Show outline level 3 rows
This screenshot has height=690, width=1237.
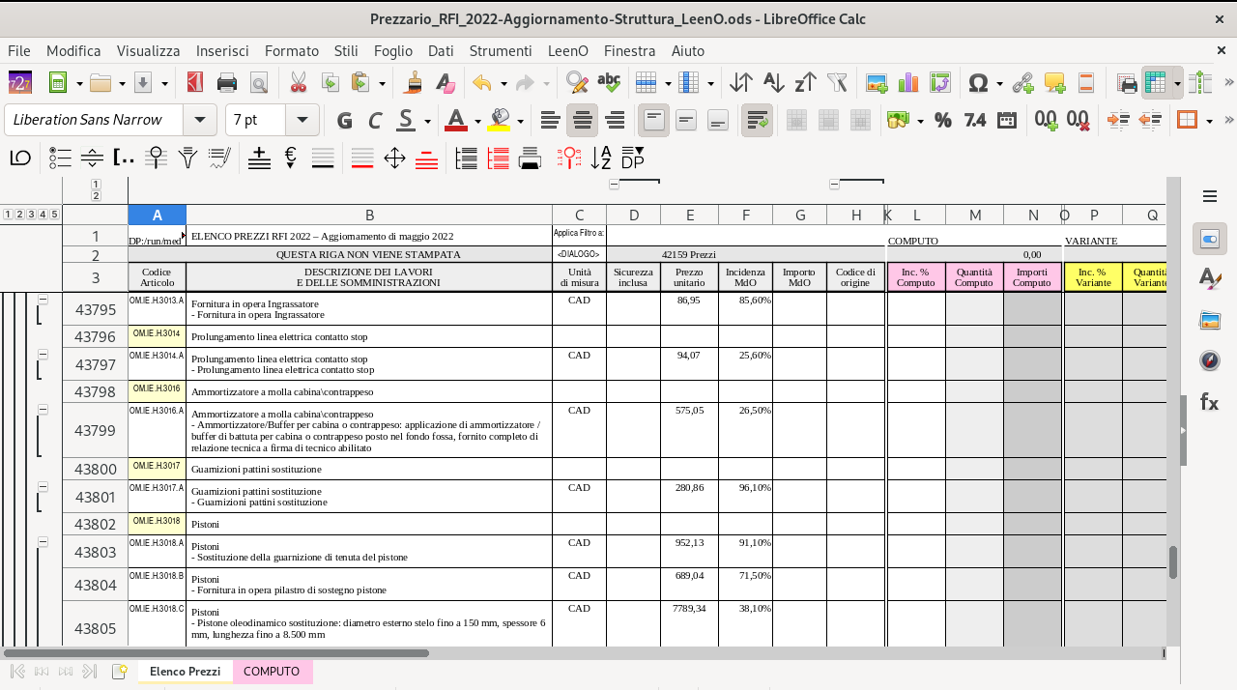(x=32, y=215)
